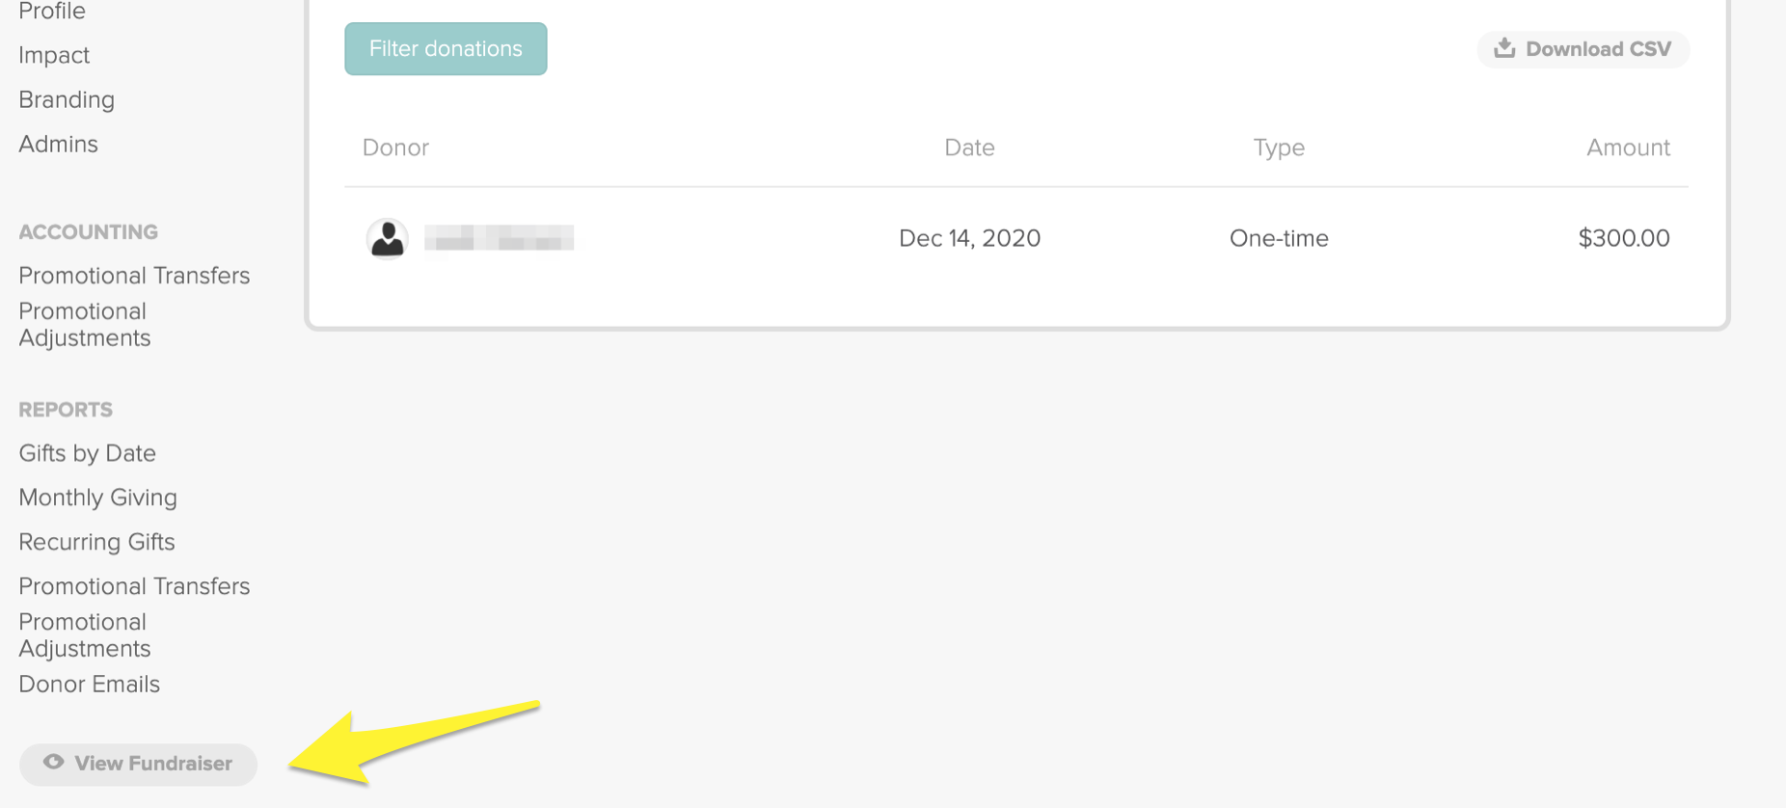Open the View Fundraiser button

[138, 764]
